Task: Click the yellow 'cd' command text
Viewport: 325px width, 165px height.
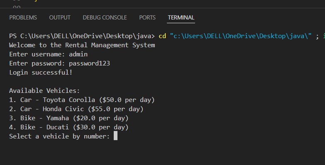Action: coord(162,36)
